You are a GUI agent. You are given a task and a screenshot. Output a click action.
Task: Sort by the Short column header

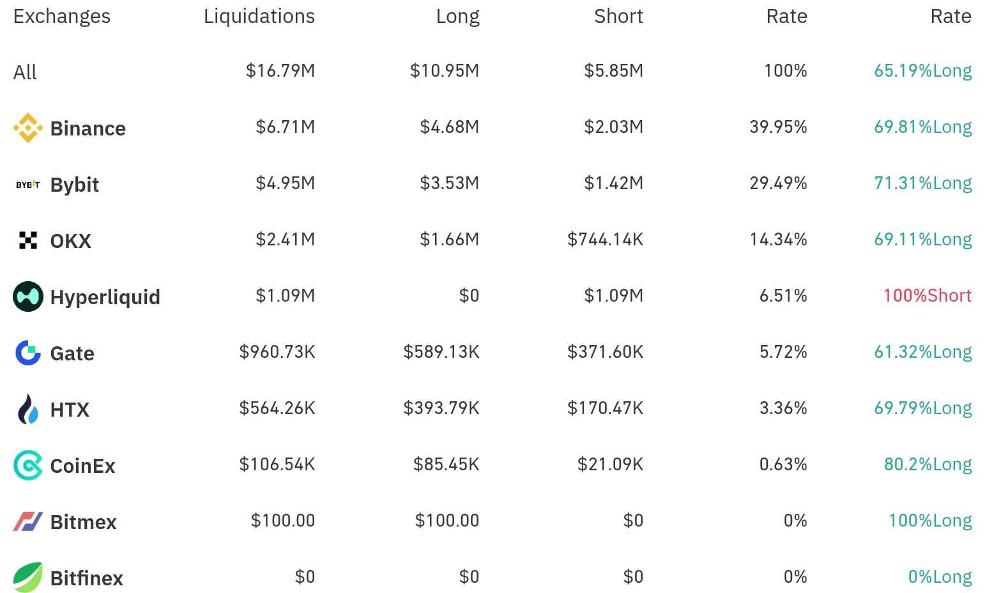pyautogui.click(x=618, y=16)
